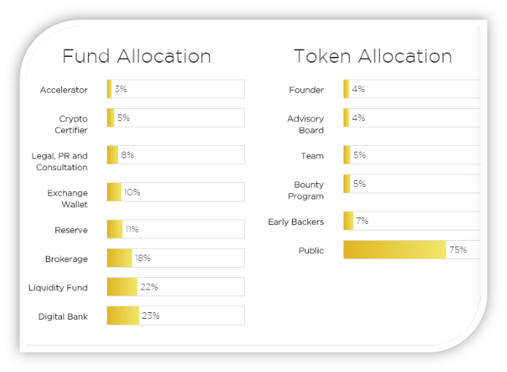Click the Token Allocation heading

[373, 56]
